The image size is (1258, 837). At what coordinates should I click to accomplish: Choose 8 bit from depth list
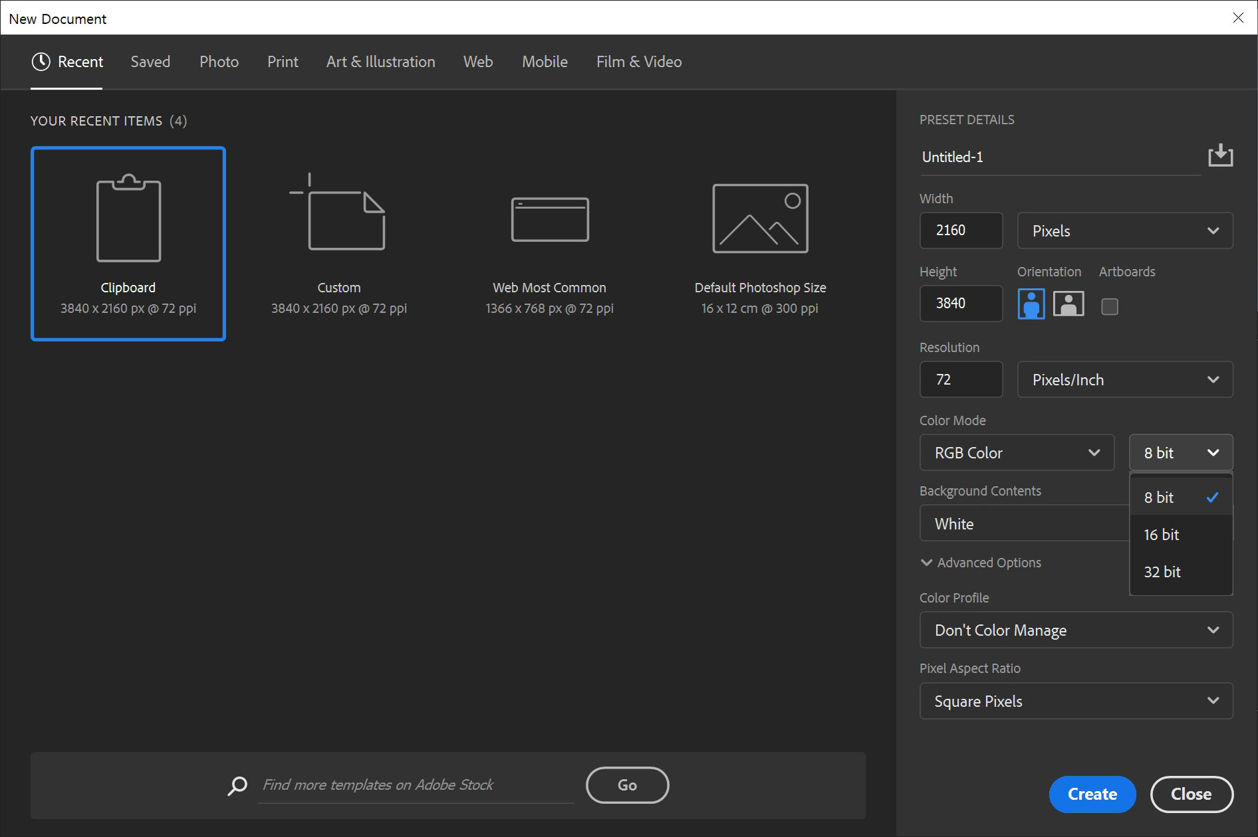pos(1181,498)
